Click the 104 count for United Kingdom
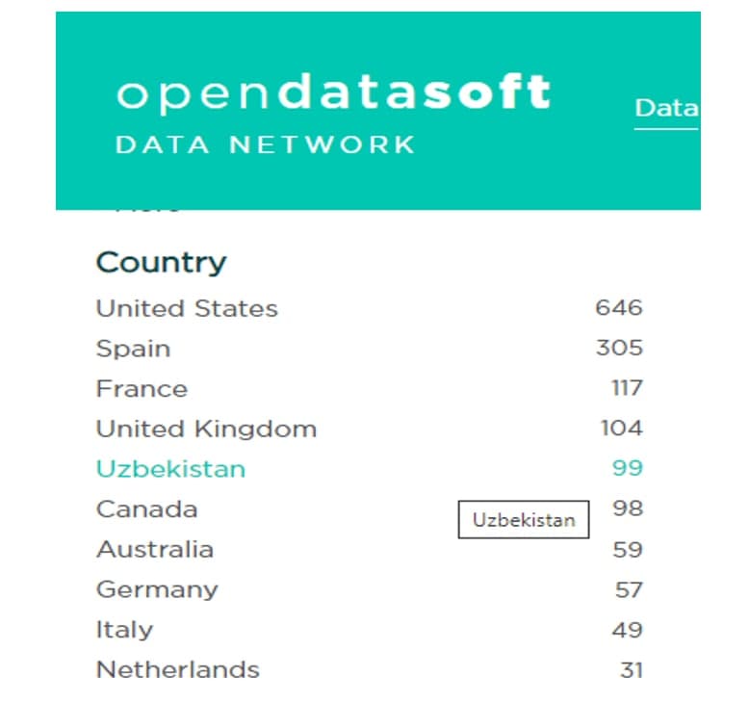 (x=621, y=429)
